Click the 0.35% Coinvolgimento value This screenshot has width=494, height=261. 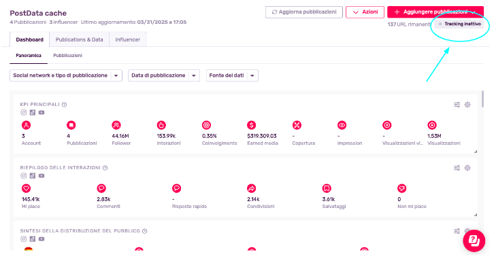[x=209, y=136]
